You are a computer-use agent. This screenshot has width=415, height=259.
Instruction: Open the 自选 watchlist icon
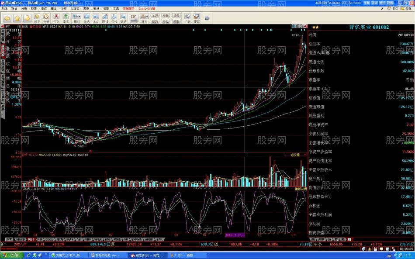pyautogui.click(x=86, y=18)
